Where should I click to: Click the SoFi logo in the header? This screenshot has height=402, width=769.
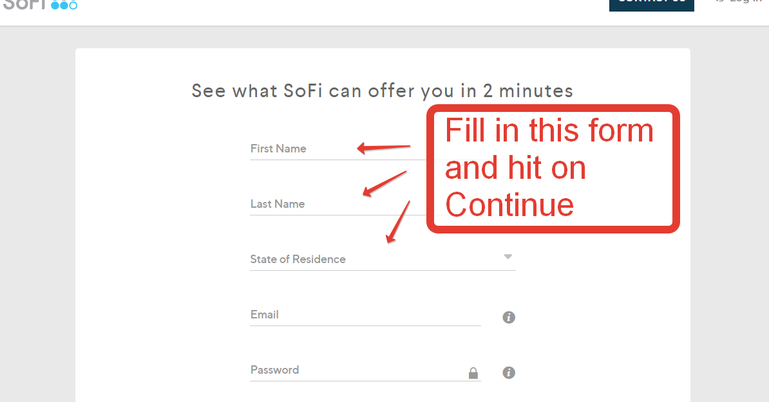click(x=40, y=5)
